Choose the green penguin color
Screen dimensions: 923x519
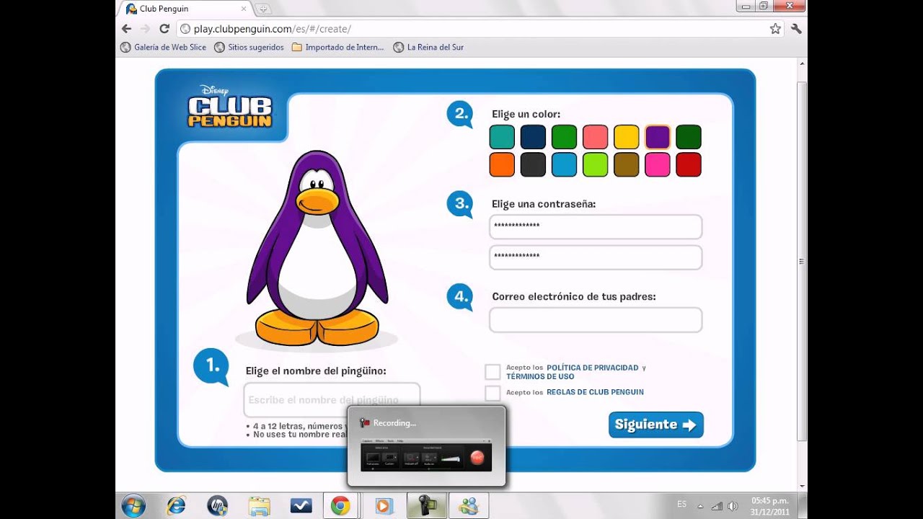564,137
